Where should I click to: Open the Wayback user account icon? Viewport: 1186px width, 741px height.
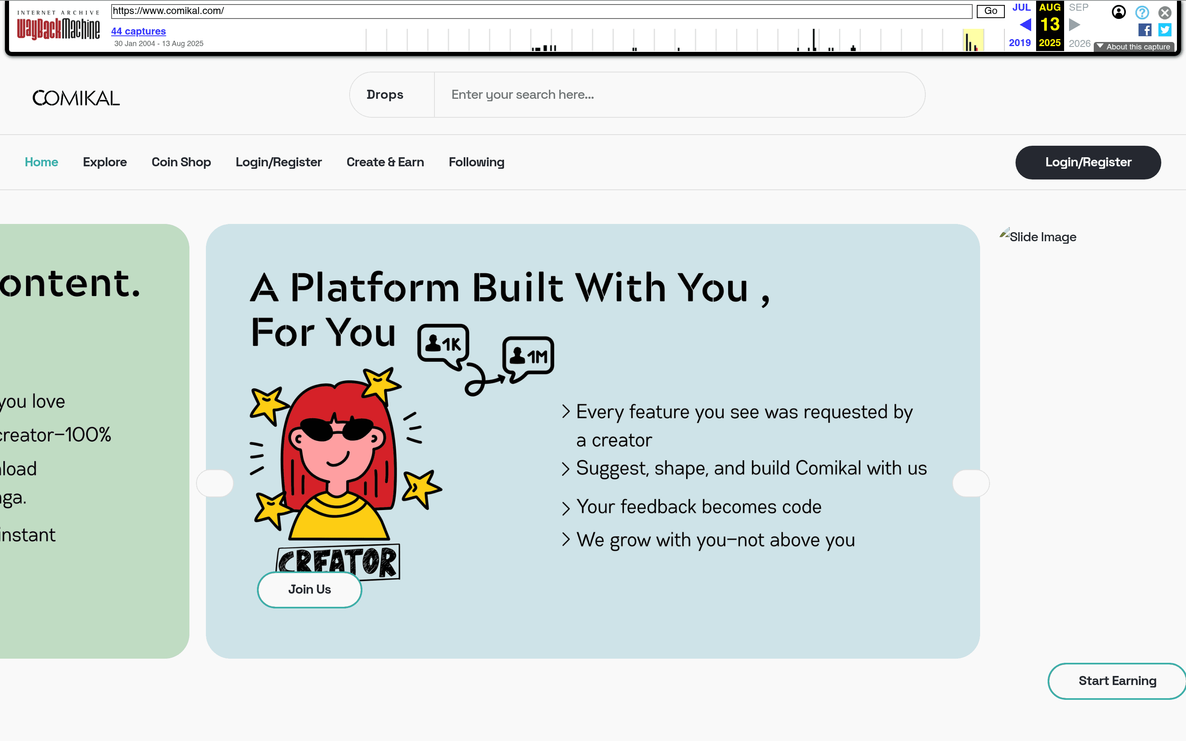(x=1119, y=12)
